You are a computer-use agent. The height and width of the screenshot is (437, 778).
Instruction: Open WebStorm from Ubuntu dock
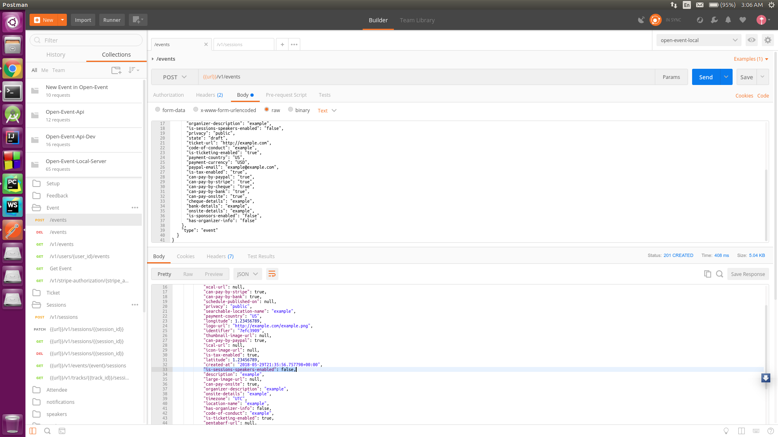(13, 207)
